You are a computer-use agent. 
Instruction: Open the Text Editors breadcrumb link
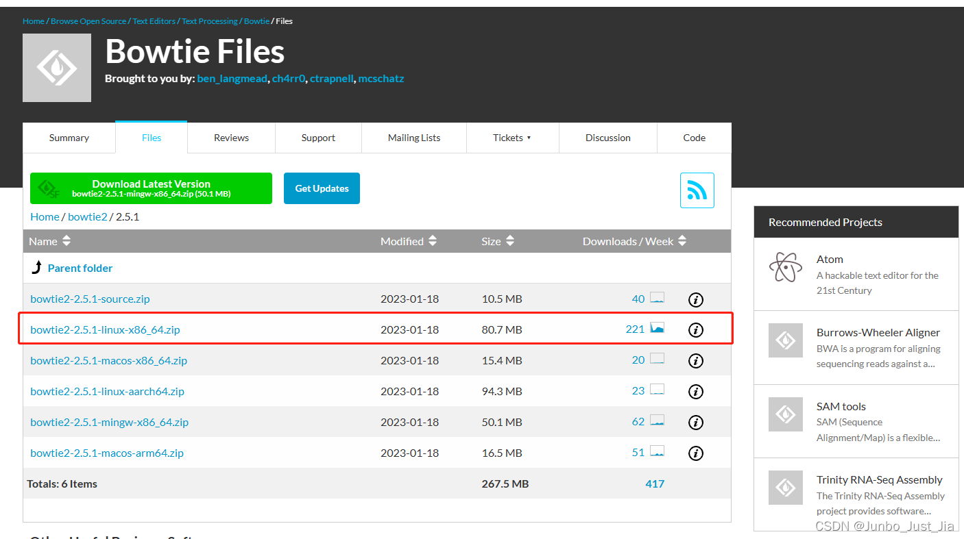click(x=154, y=21)
